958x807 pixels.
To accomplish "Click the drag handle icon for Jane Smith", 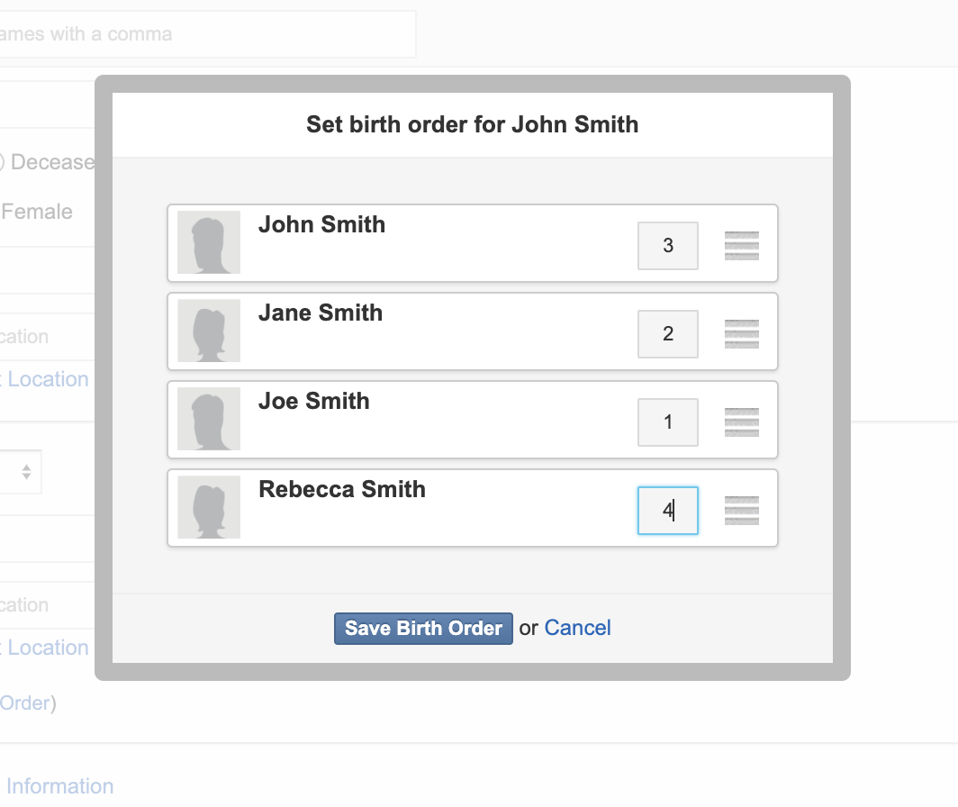I will pos(742,334).
